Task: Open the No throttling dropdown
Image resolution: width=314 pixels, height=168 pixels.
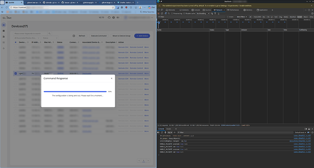Action: point(203,13)
